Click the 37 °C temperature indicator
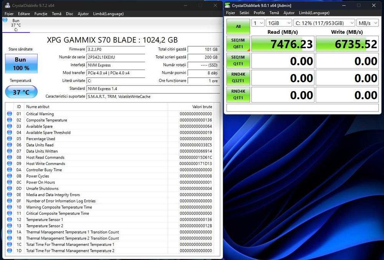384x260 pixels. [x=21, y=92]
